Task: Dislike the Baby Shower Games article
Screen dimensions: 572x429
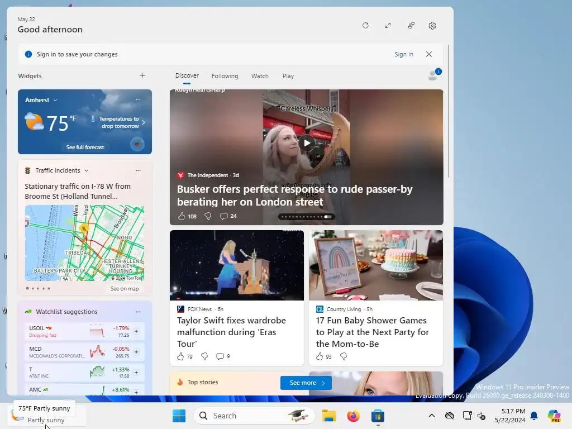Action: coord(344,356)
